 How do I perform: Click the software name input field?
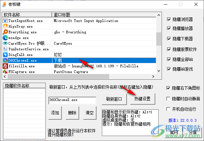pos(72,100)
